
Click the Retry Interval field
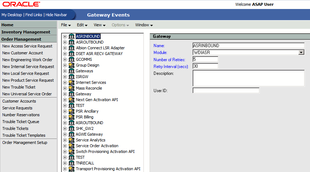point(206,66)
